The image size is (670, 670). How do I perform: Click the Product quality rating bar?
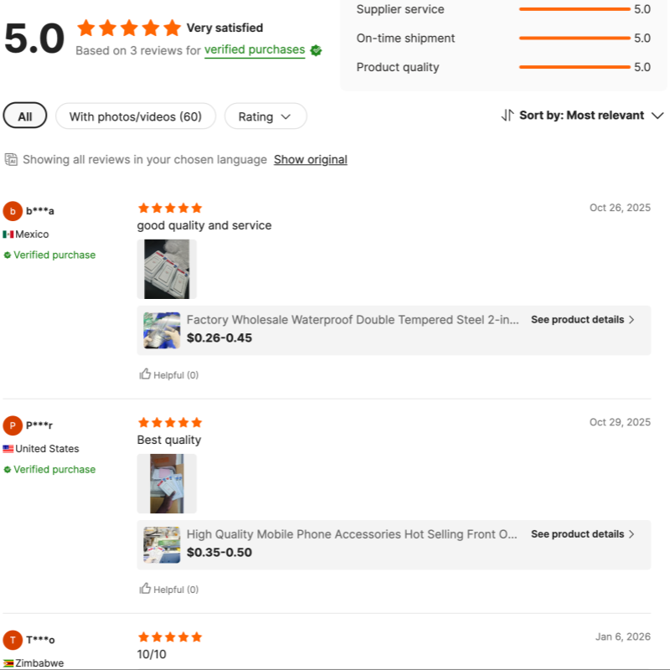coord(574,67)
